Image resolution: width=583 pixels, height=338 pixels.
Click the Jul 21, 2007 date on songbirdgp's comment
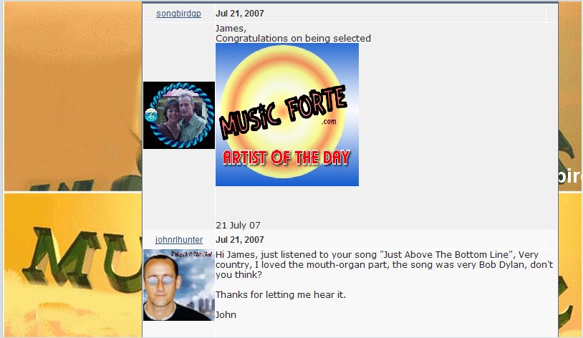point(240,14)
